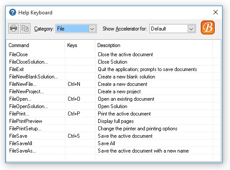This screenshot has width=230, height=170.
Task: Click the 'Close the active document' description
Action: [125, 54]
